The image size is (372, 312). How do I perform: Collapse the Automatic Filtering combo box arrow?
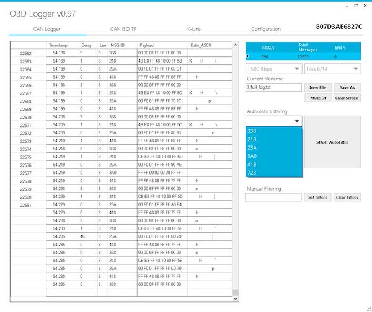297,121
